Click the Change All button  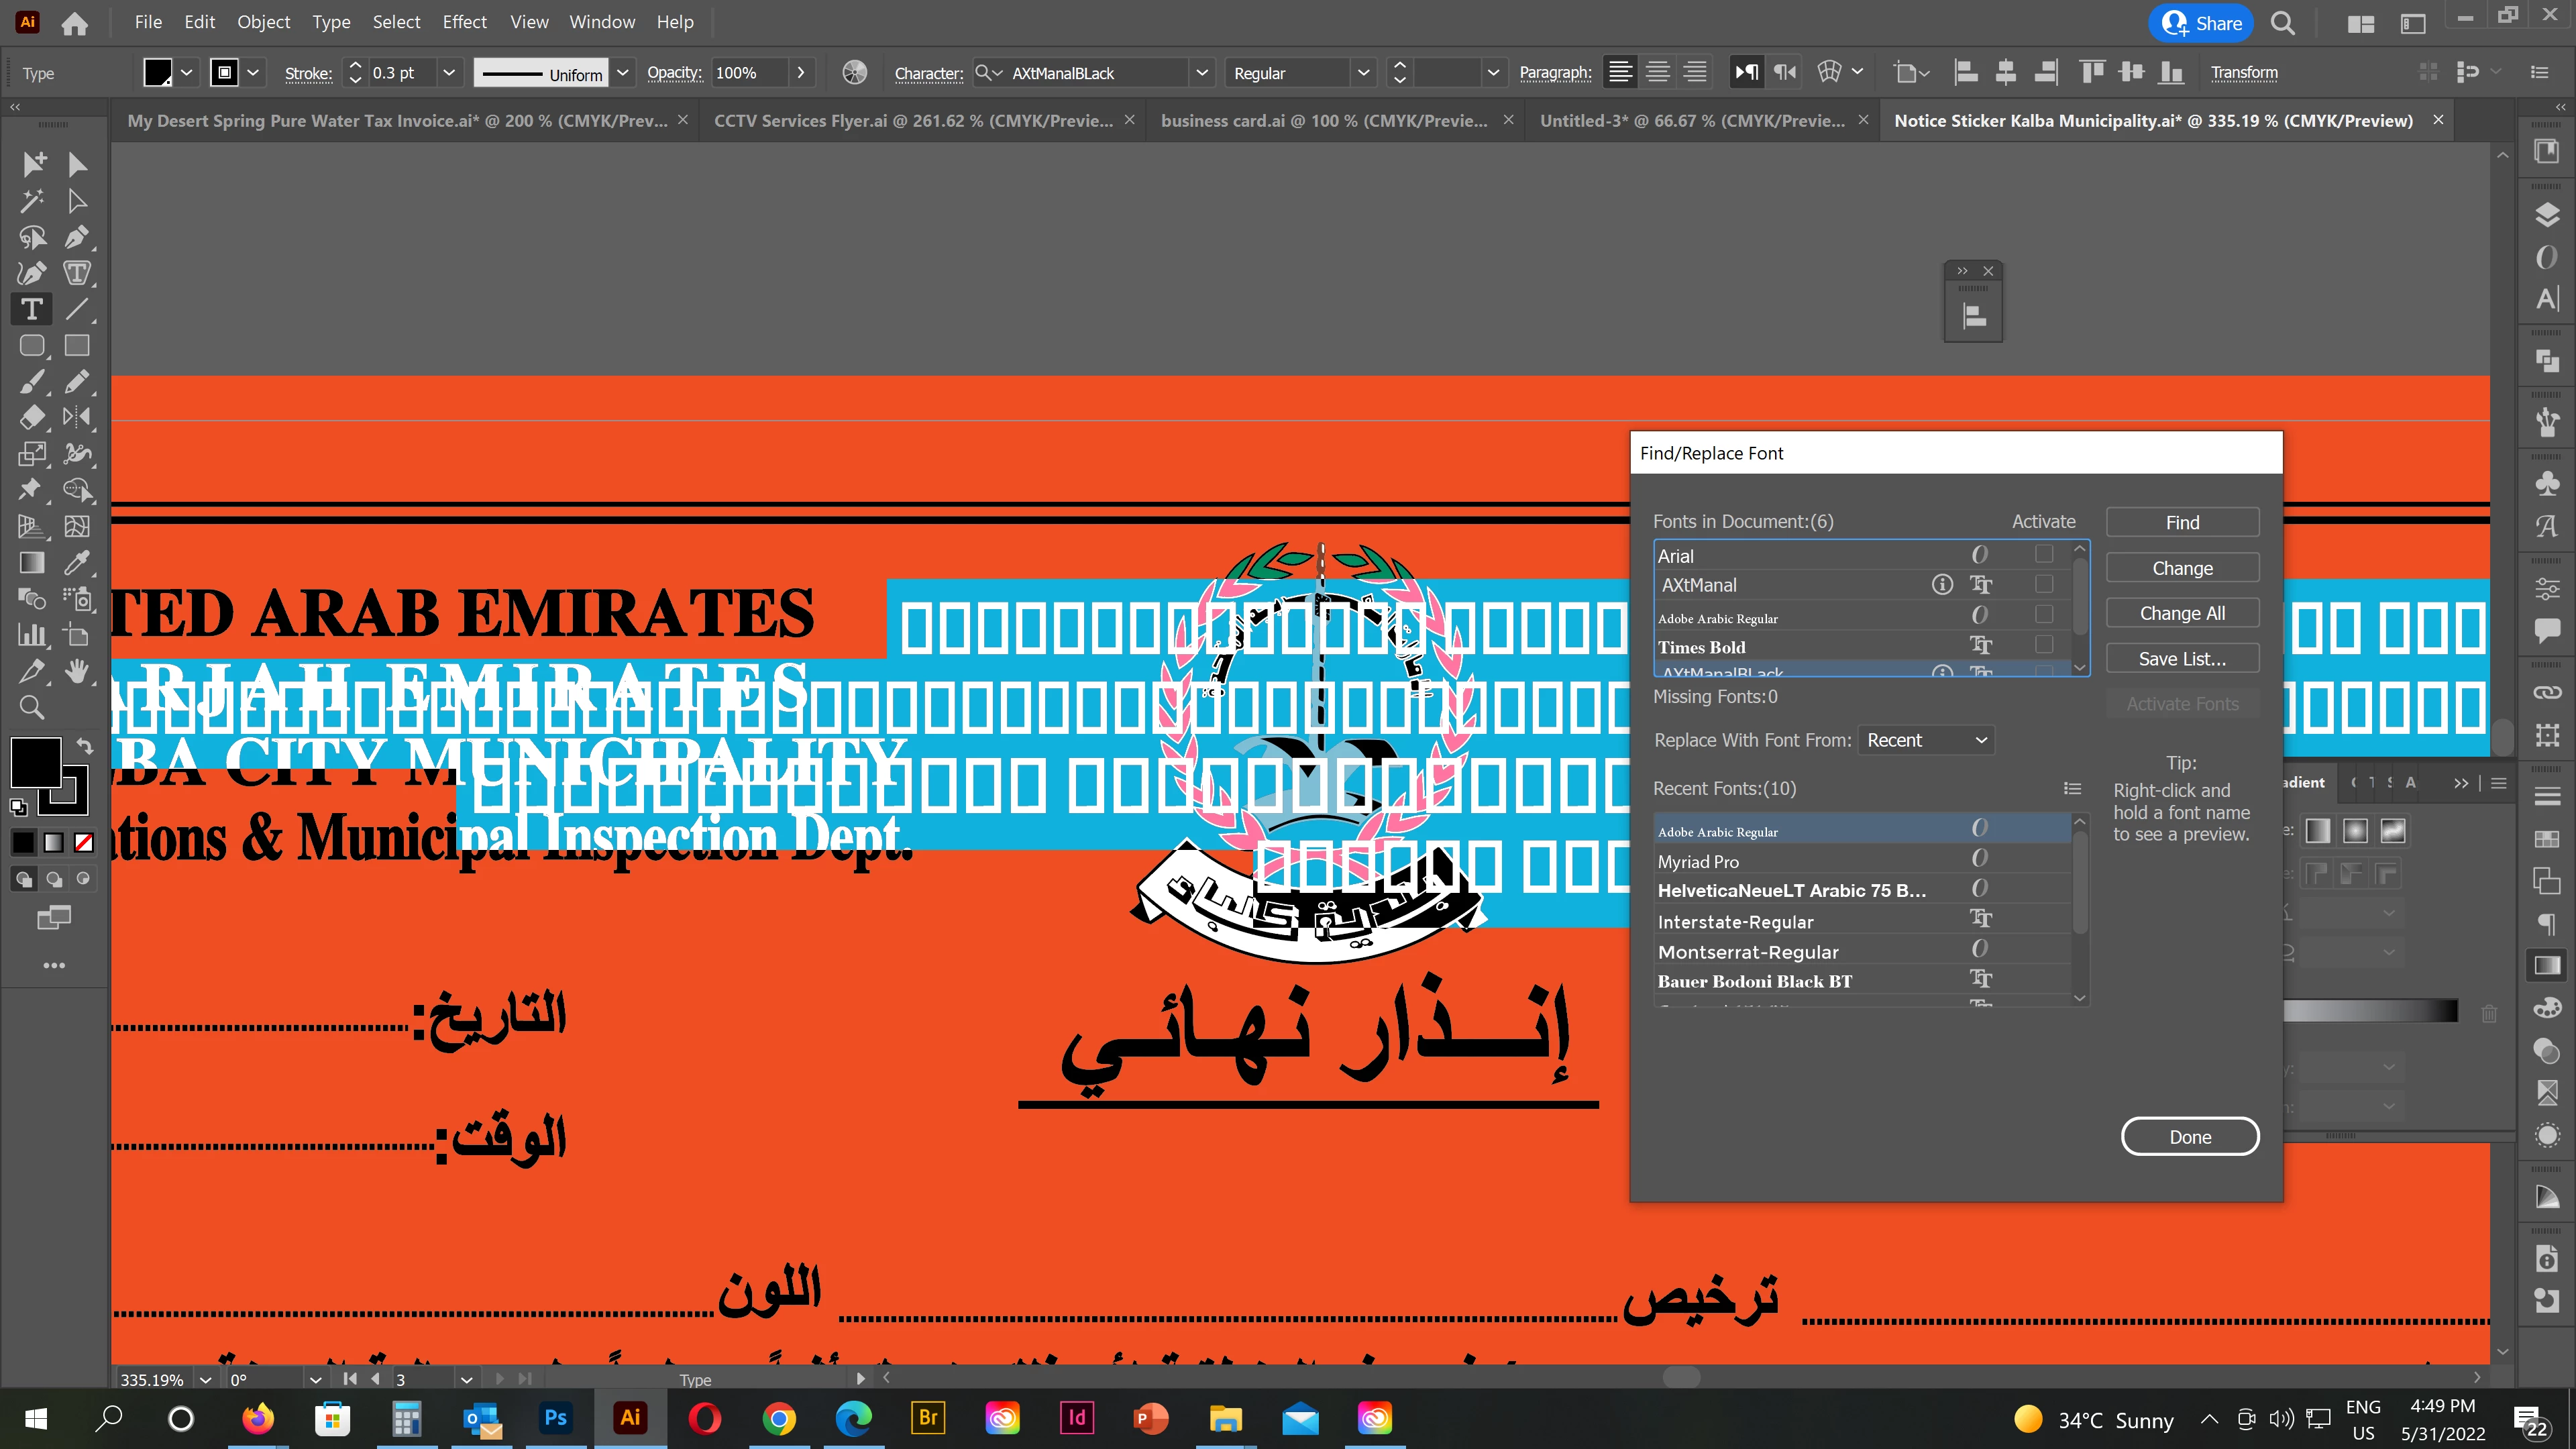coord(2182,613)
